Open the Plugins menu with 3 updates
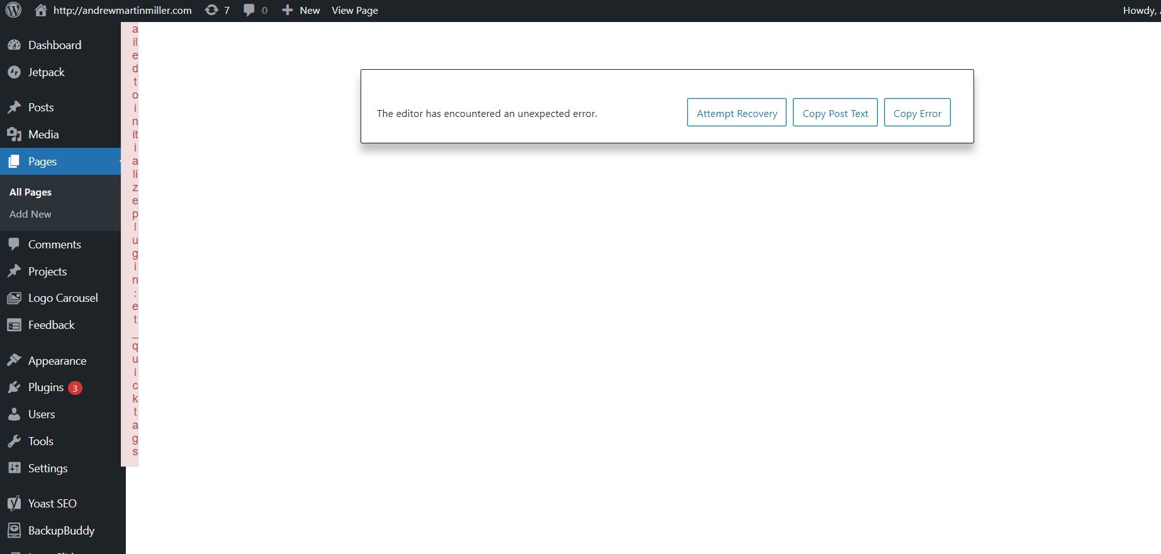This screenshot has width=1161, height=554. tap(46, 387)
